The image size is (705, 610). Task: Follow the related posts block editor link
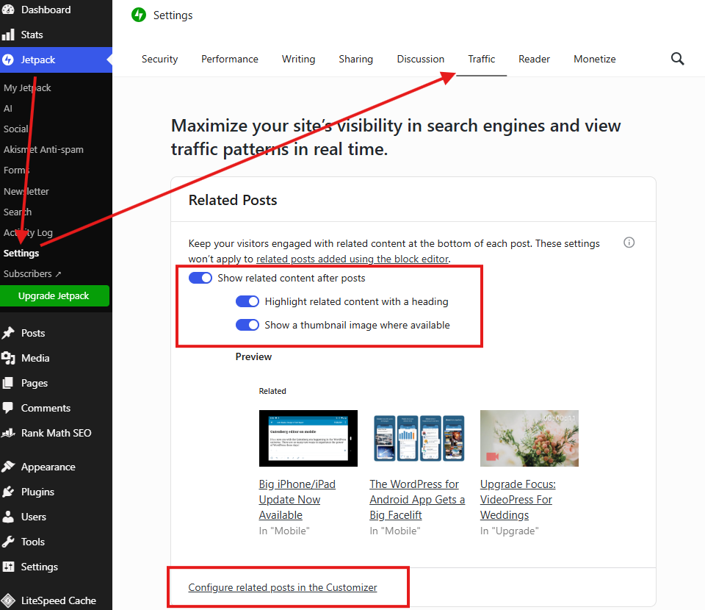click(x=352, y=259)
